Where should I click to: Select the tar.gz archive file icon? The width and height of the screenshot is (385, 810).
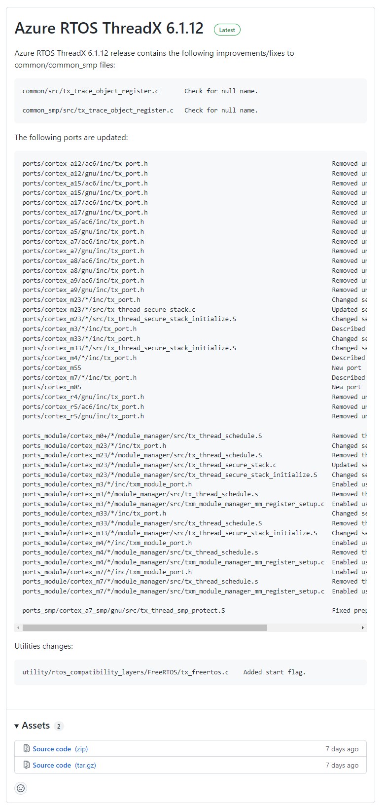[27, 765]
